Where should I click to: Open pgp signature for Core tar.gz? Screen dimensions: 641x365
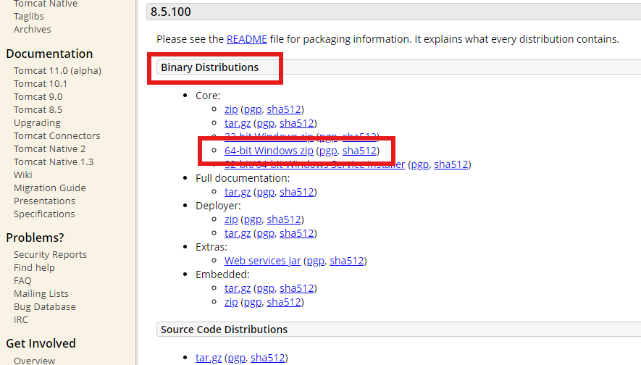coord(265,123)
